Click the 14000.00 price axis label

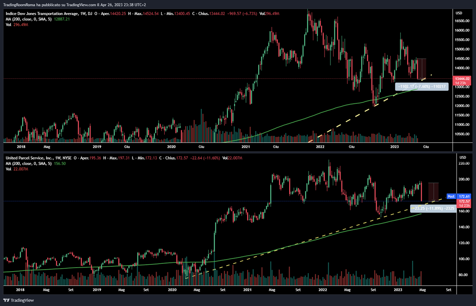tap(463, 68)
